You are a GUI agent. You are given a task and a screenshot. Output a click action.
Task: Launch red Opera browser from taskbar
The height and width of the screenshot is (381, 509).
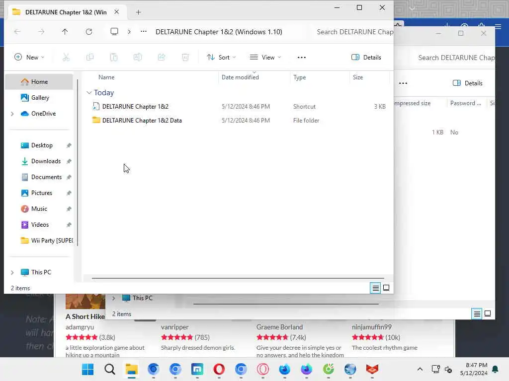click(219, 369)
